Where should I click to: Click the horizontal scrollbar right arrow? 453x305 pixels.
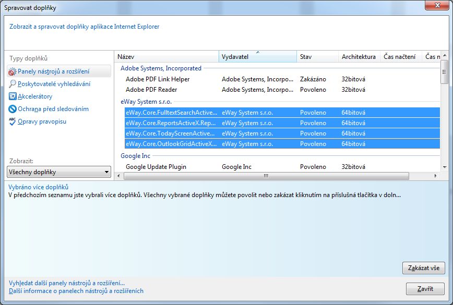click(436, 176)
